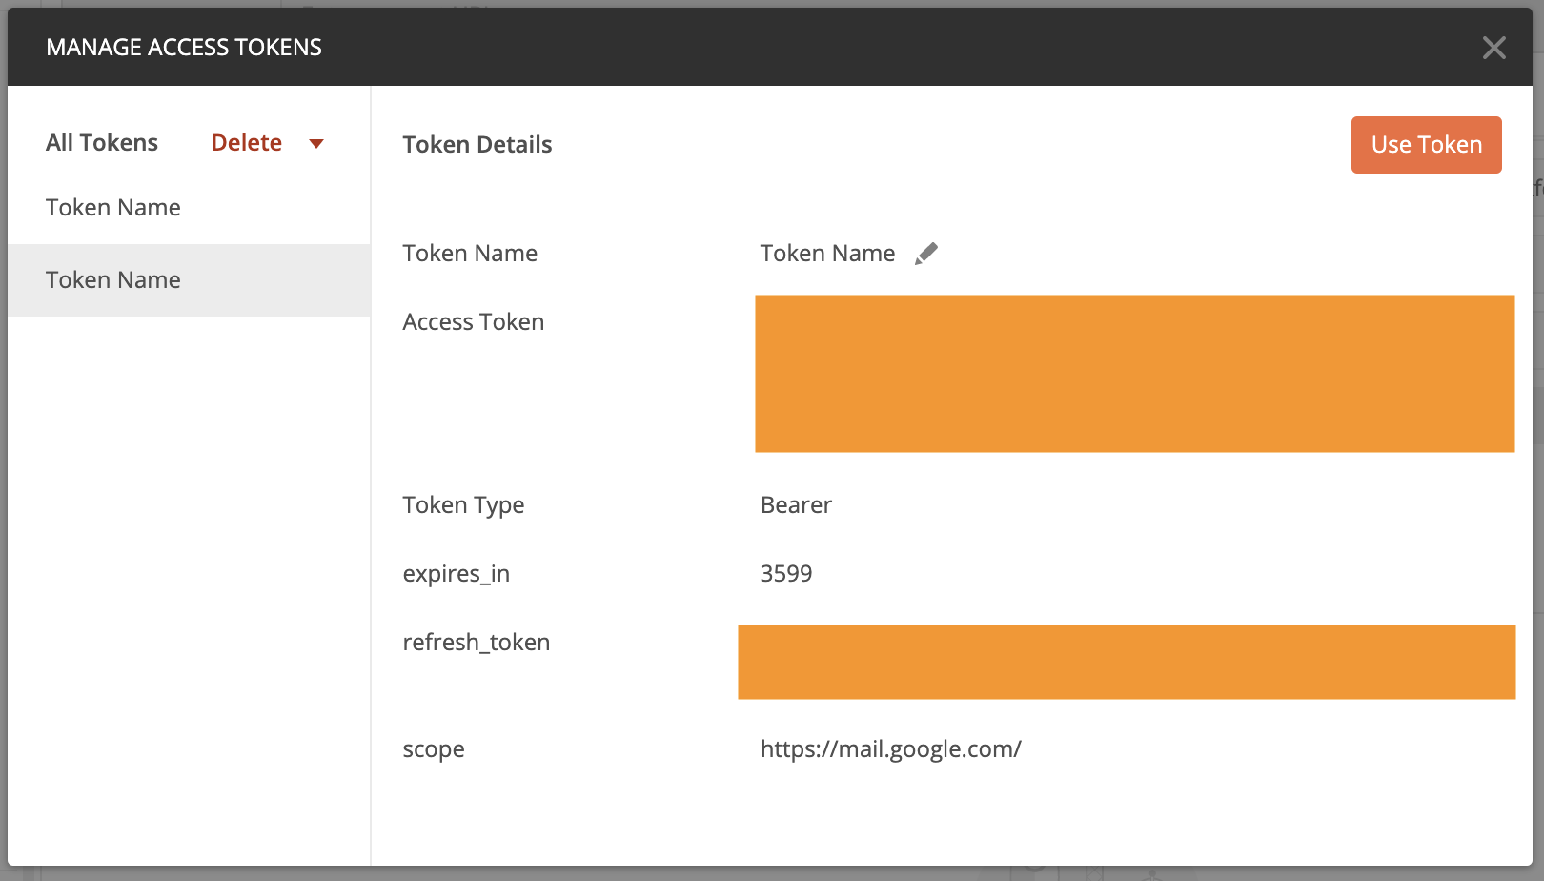
Task: Click the Bearer token type value
Action: coord(796,505)
